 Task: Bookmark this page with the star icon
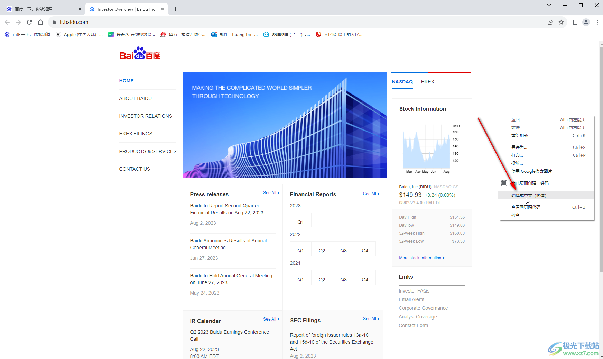tap(561, 22)
